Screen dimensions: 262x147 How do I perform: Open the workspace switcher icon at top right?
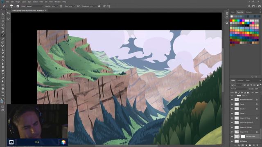tap(253, 6)
